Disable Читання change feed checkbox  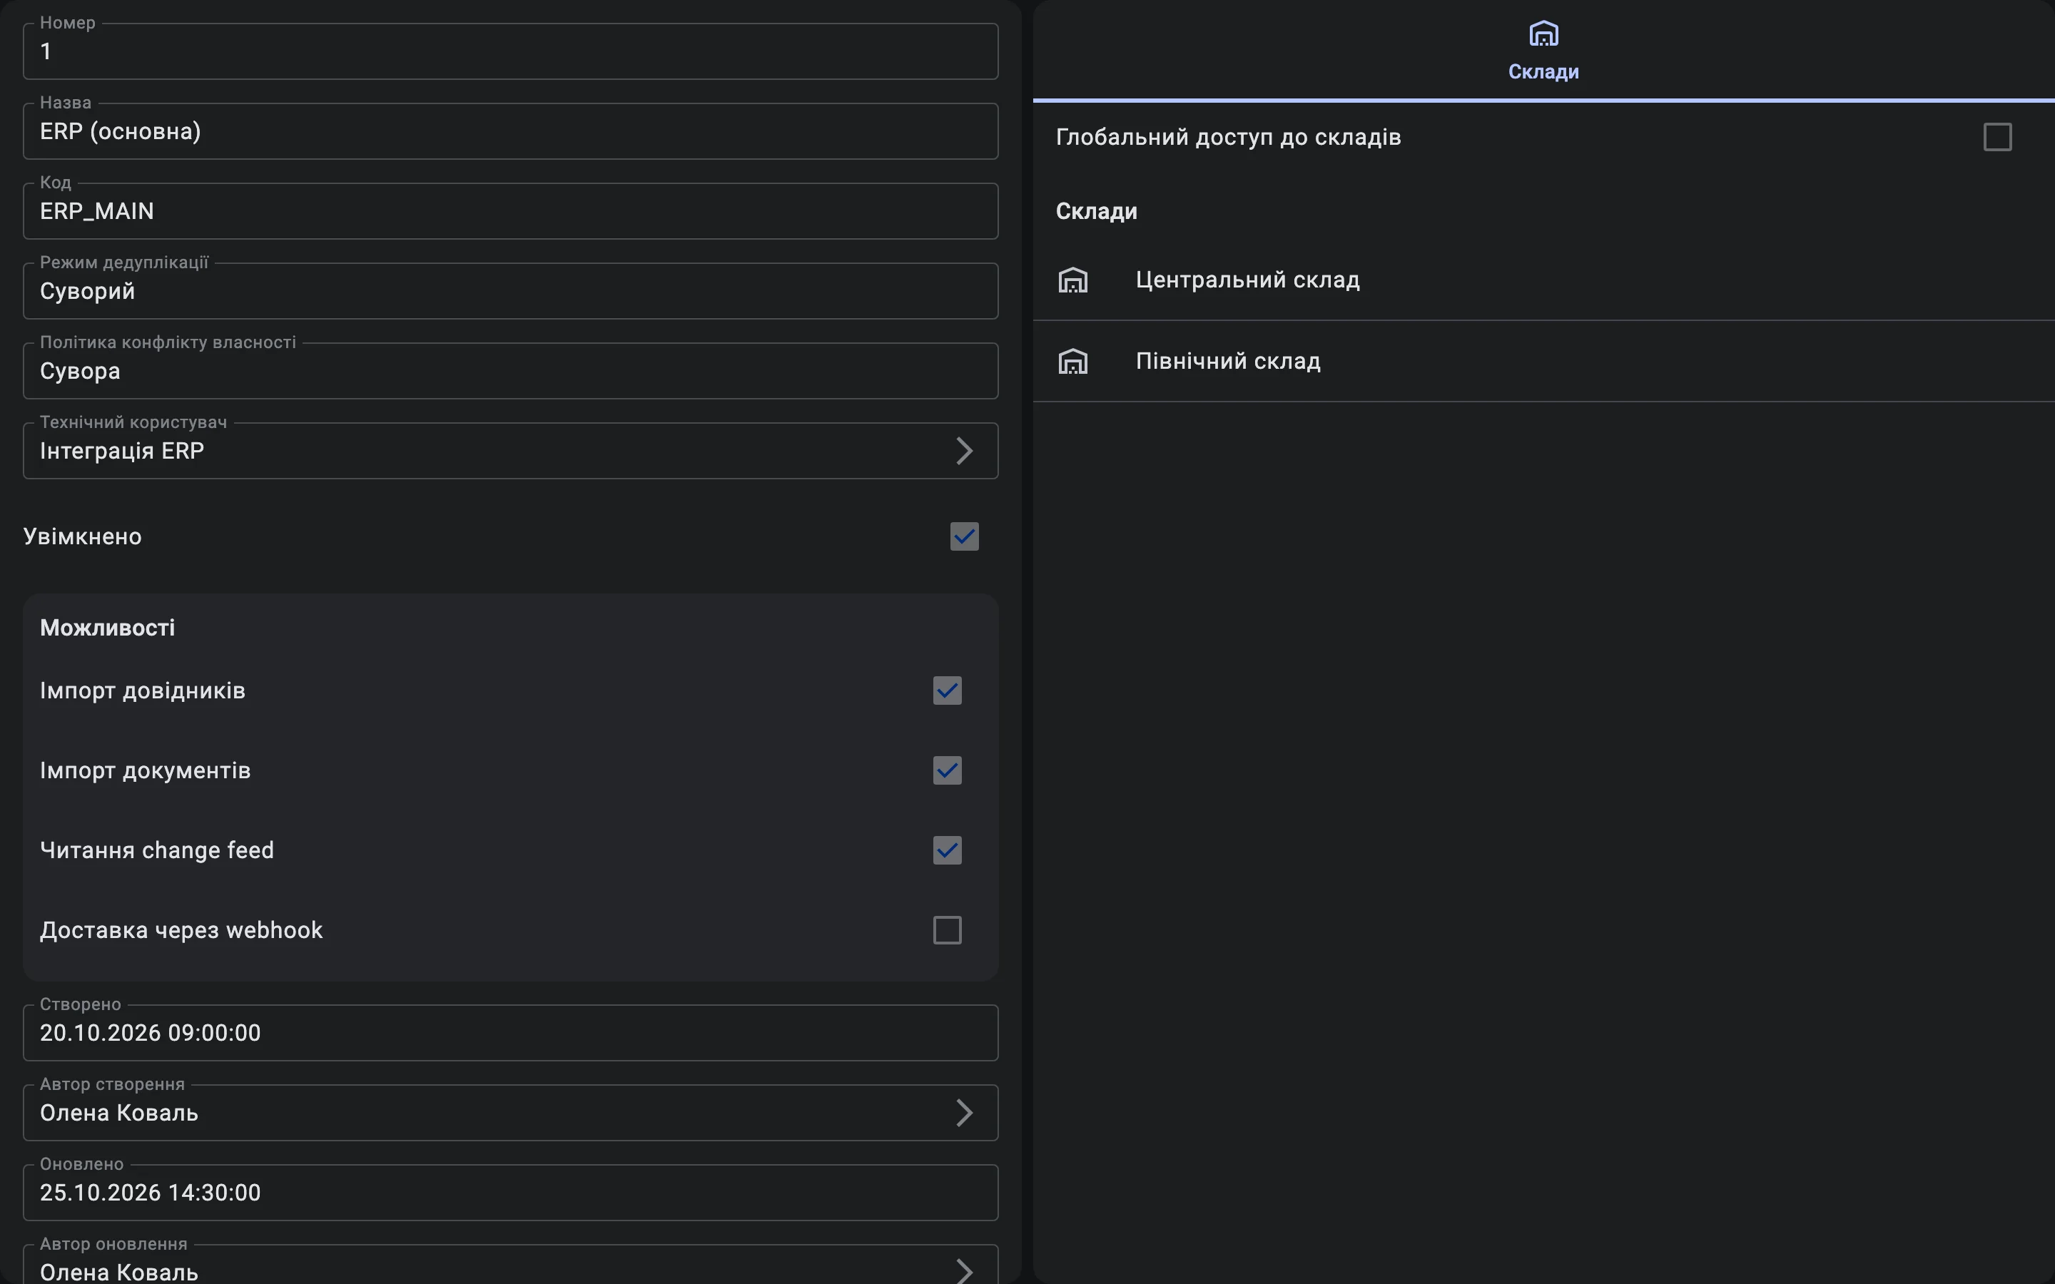click(947, 850)
